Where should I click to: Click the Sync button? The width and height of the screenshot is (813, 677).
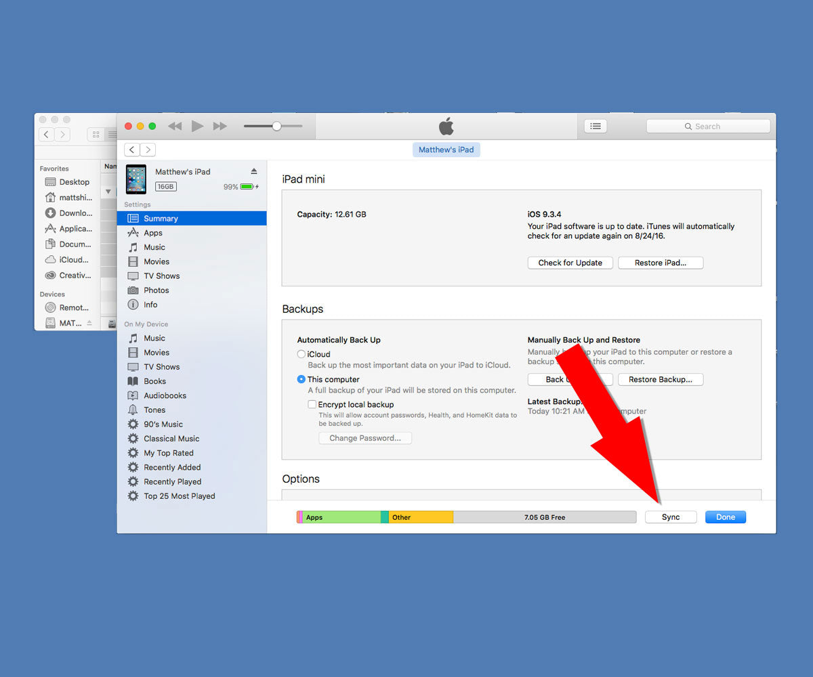click(x=671, y=517)
